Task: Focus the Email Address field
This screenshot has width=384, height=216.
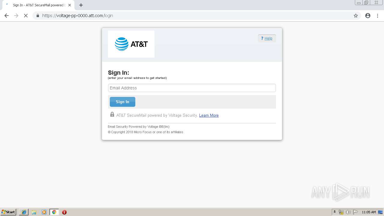Action: [x=192, y=88]
